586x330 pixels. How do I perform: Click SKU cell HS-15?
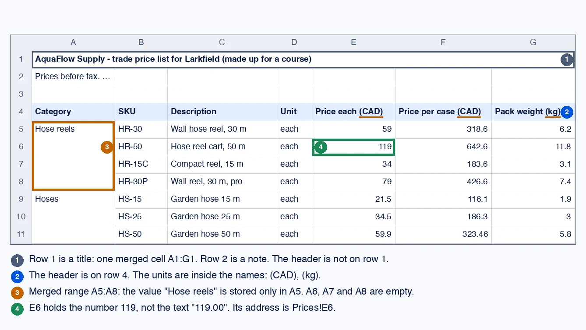[141, 200]
